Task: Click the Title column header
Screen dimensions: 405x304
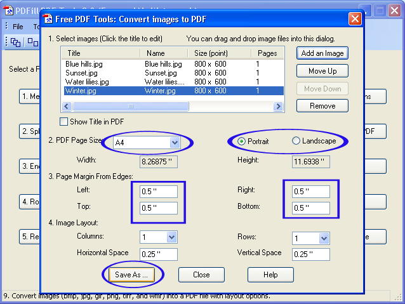Action: [101, 53]
